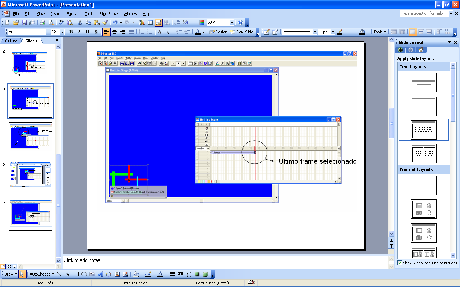Switch to the Slides tab
Screen dimensions: 460x287
[31, 41]
